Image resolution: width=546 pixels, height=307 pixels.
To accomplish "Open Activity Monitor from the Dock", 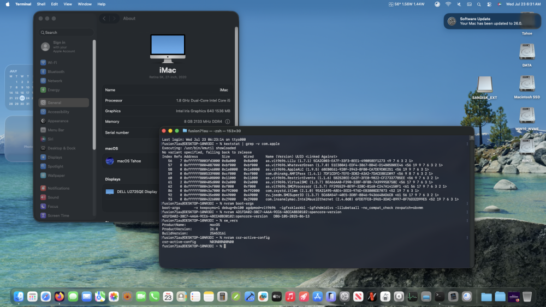I will (412, 297).
